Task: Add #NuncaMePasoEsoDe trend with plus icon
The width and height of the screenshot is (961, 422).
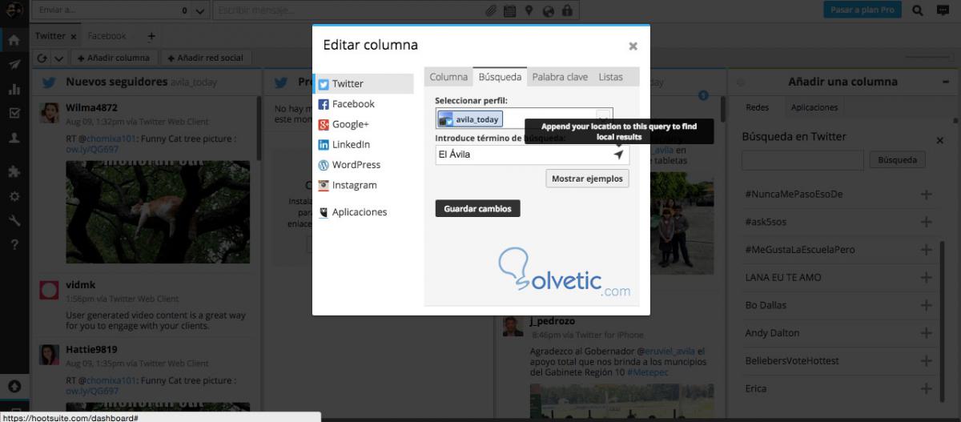Action: [x=927, y=194]
